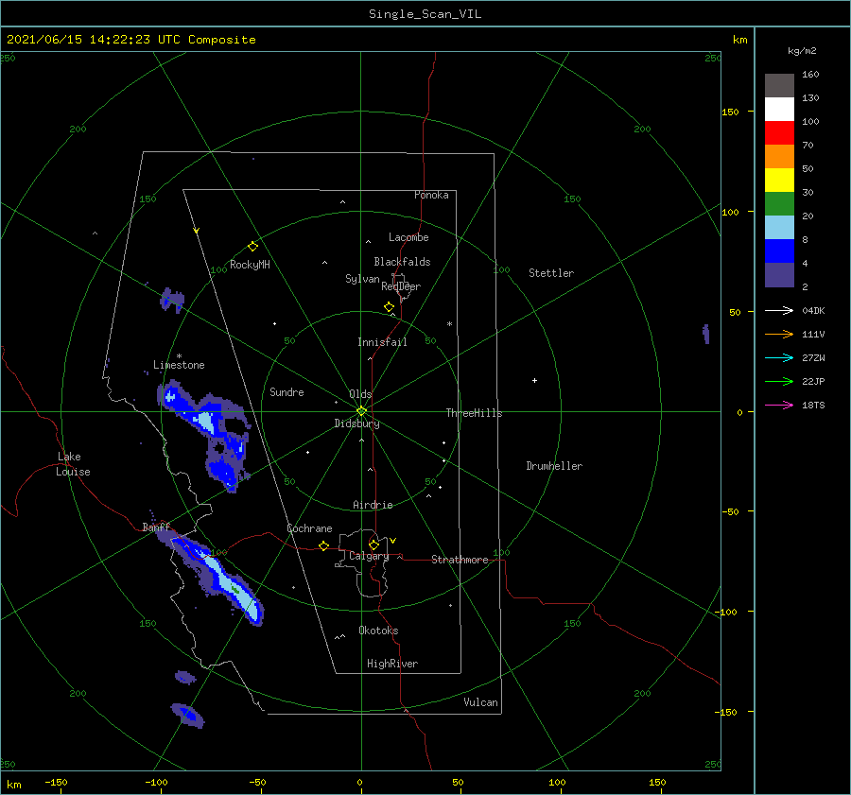The height and width of the screenshot is (795, 851).
Task: Click the yellow v marker north of RockyMH
Action: pos(196,231)
